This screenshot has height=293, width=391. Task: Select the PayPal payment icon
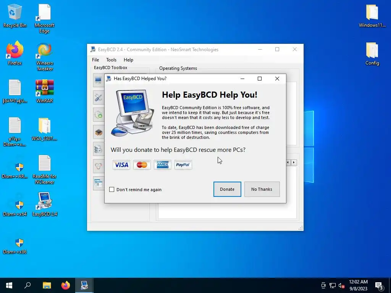(x=183, y=165)
